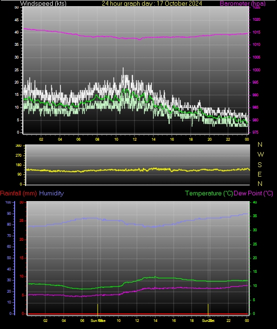The image size is (277, 329).
Task: Click the Humidity legend label
Action: 51,193
